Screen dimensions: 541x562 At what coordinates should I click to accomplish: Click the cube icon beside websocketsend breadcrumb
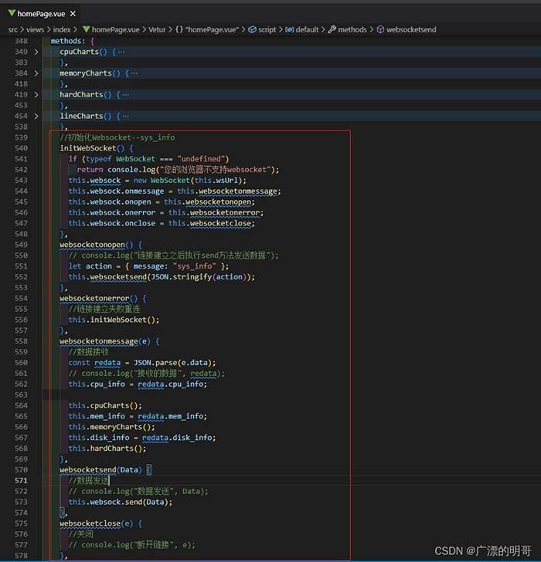[x=380, y=29]
